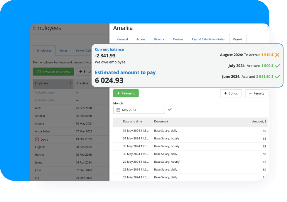
Task: Click the red blocked icon next to David
Action: 37,139
